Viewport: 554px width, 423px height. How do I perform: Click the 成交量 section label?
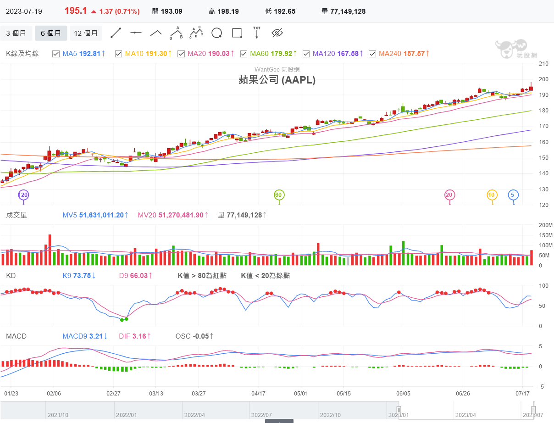tap(17, 215)
